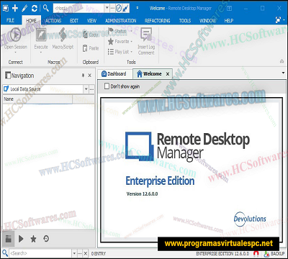
Task: Click the New Entry plus icon
Action: (15, 8)
